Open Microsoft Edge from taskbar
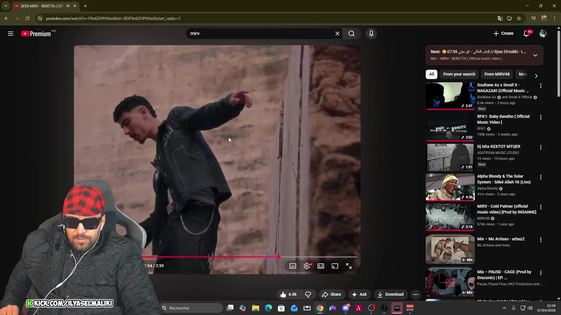Viewport: 561px width, 315px height. tap(268, 308)
